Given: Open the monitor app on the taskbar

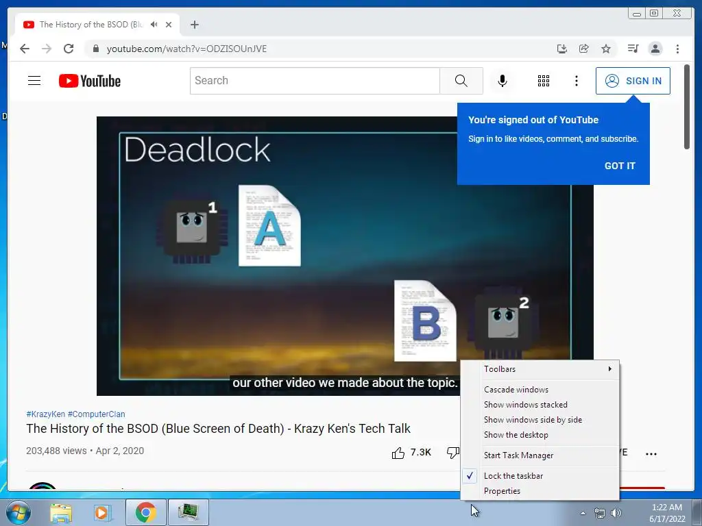Looking at the screenshot, I should pos(188,512).
